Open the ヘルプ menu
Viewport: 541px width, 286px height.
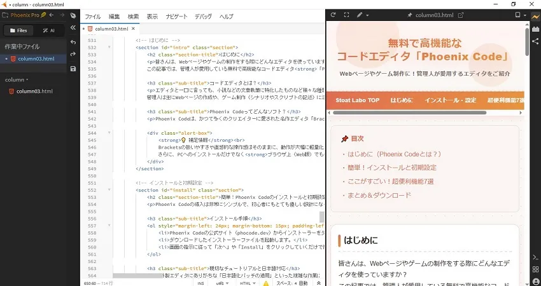[x=227, y=16]
